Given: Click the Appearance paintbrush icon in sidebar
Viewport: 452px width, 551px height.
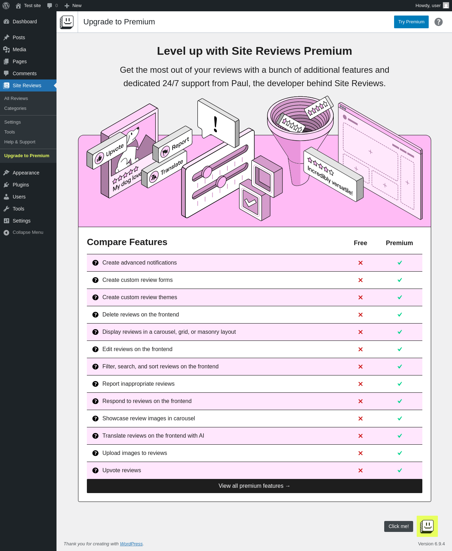Looking at the screenshot, I should pos(6,173).
